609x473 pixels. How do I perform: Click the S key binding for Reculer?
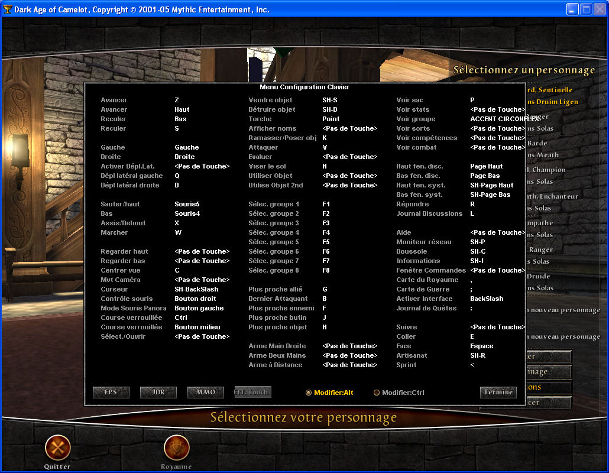[x=177, y=128]
